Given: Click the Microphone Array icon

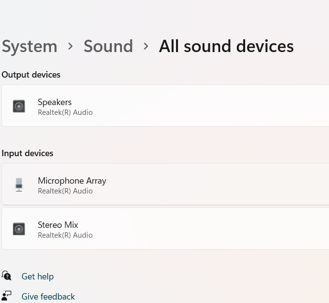Looking at the screenshot, I should tap(19, 185).
